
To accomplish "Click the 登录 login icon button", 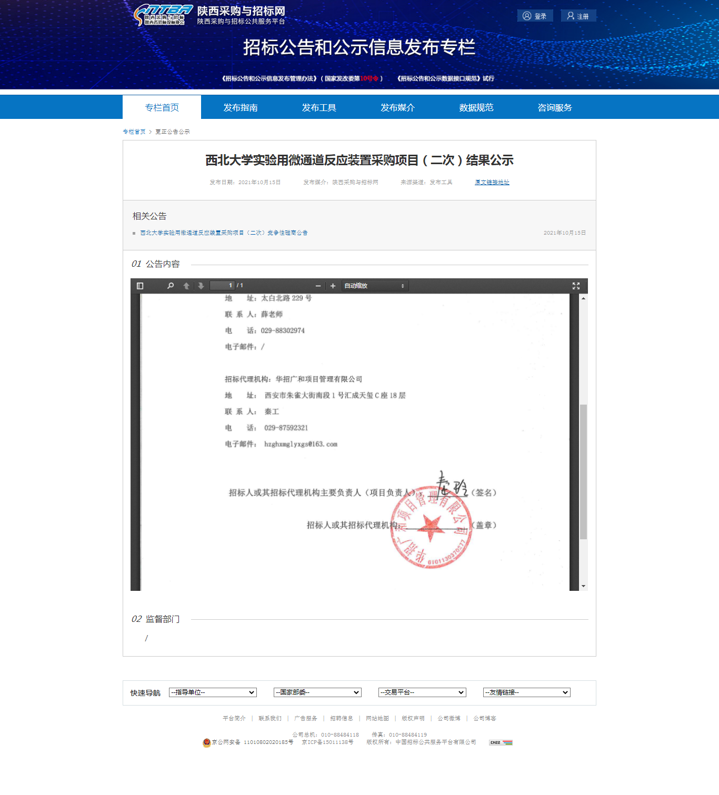I will click(535, 16).
